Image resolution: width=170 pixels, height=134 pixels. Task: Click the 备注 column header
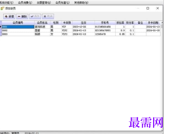coord(141,23)
